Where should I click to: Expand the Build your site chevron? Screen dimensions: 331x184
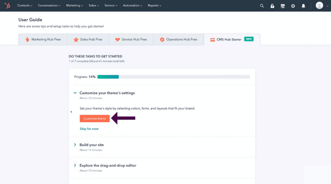pos(75,145)
